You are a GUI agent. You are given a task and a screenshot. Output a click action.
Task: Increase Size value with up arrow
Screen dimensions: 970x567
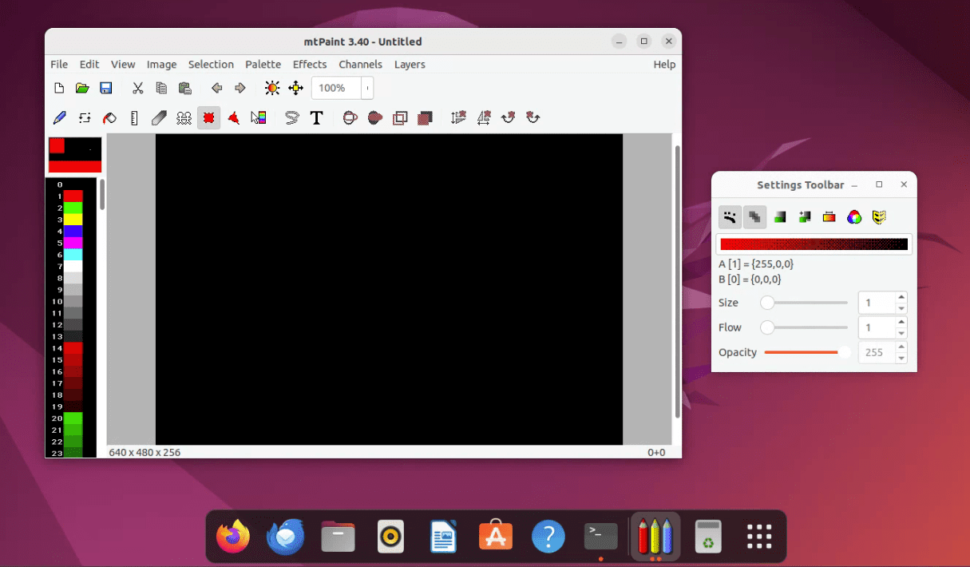pos(901,297)
